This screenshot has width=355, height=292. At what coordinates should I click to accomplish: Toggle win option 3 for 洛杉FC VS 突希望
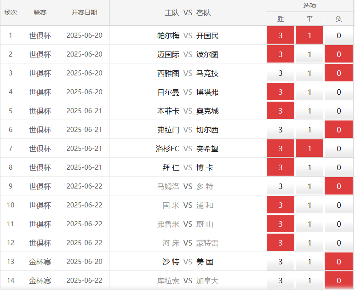pyautogui.click(x=281, y=148)
